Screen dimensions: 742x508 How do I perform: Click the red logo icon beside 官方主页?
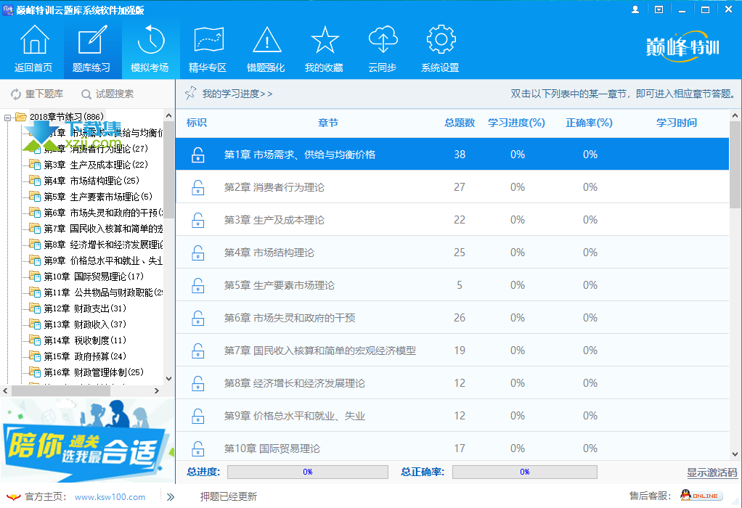coord(13,496)
